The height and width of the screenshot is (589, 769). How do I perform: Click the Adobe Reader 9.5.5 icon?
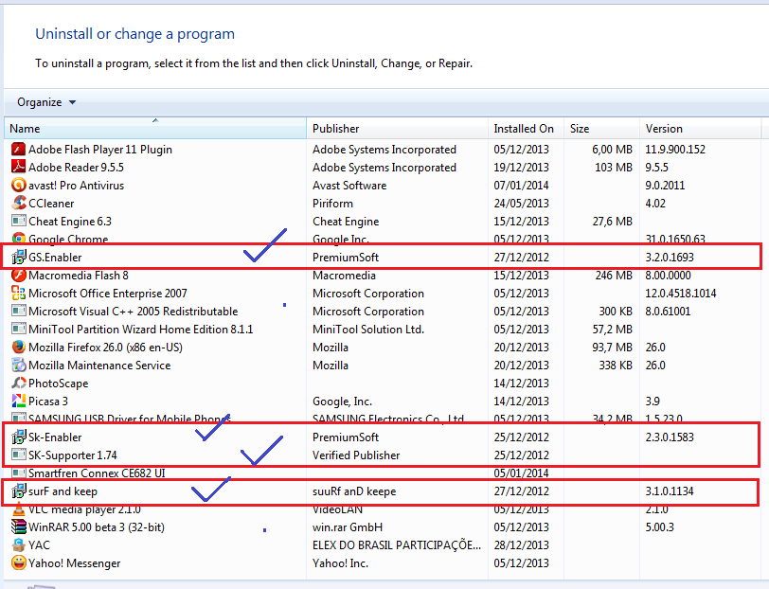[19, 168]
